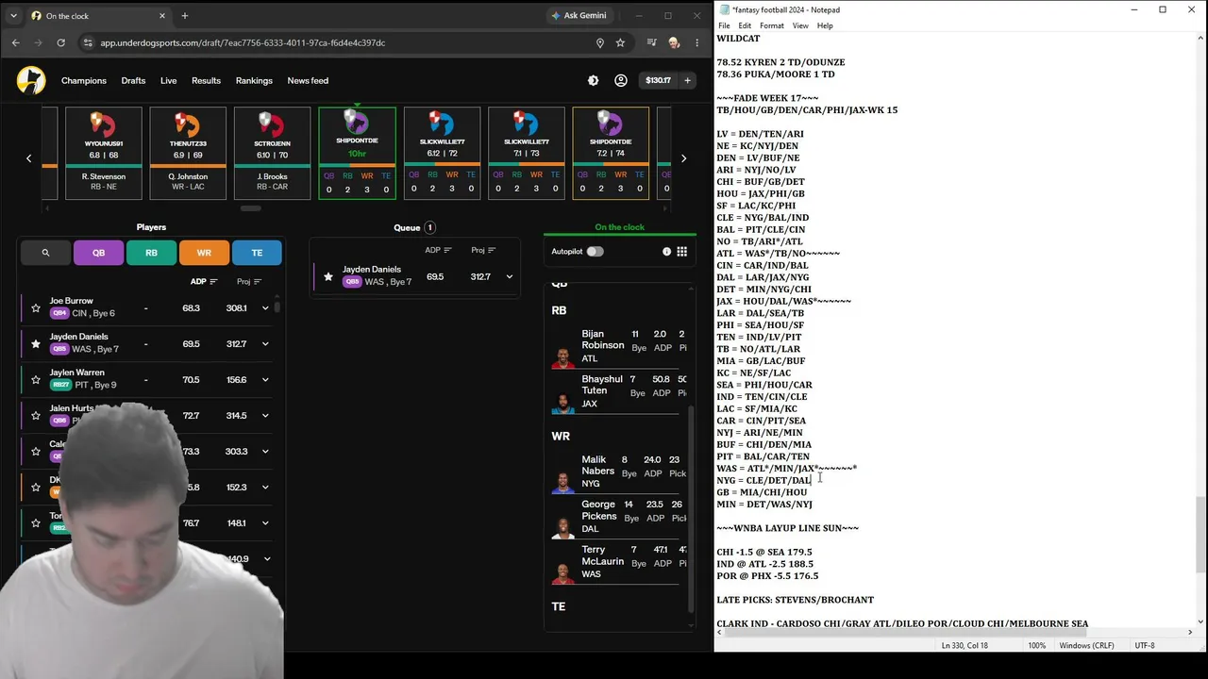
Task: Open Chrome media control icon
Action: point(651,42)
